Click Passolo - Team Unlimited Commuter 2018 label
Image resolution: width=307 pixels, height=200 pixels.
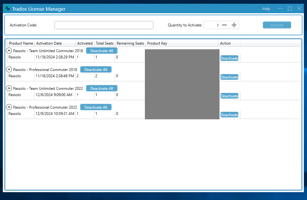48,51
